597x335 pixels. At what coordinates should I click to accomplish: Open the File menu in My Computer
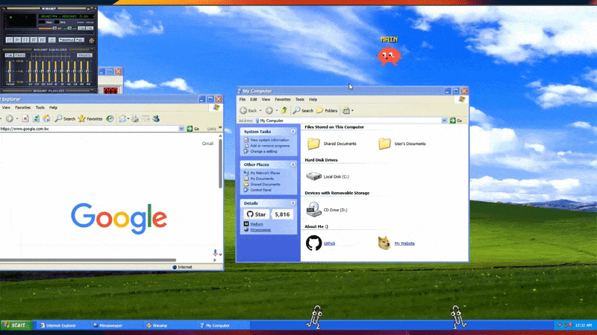[x=243, y=100]
